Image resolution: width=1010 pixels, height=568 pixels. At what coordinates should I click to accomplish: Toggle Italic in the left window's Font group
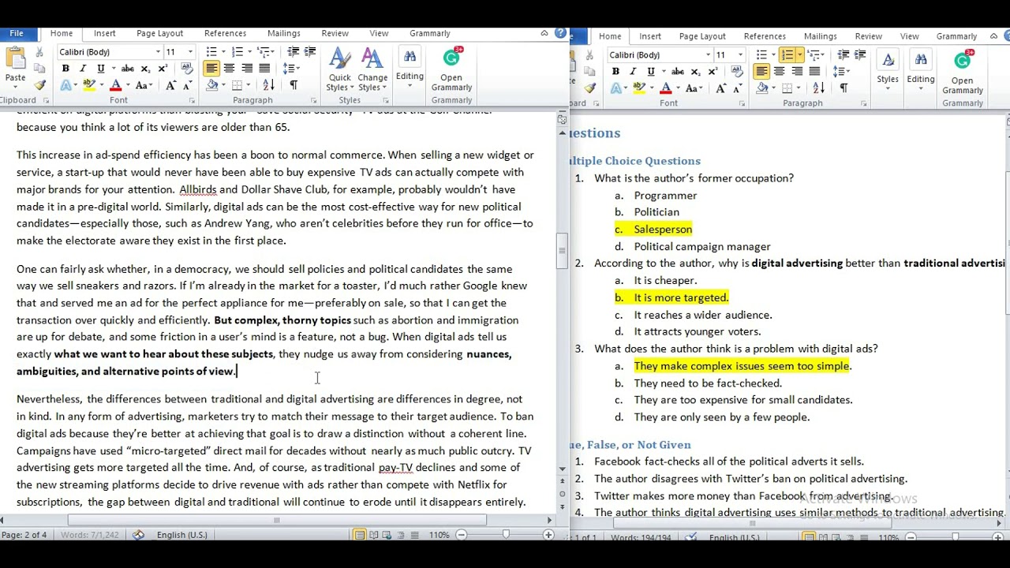tap(83, 69)
